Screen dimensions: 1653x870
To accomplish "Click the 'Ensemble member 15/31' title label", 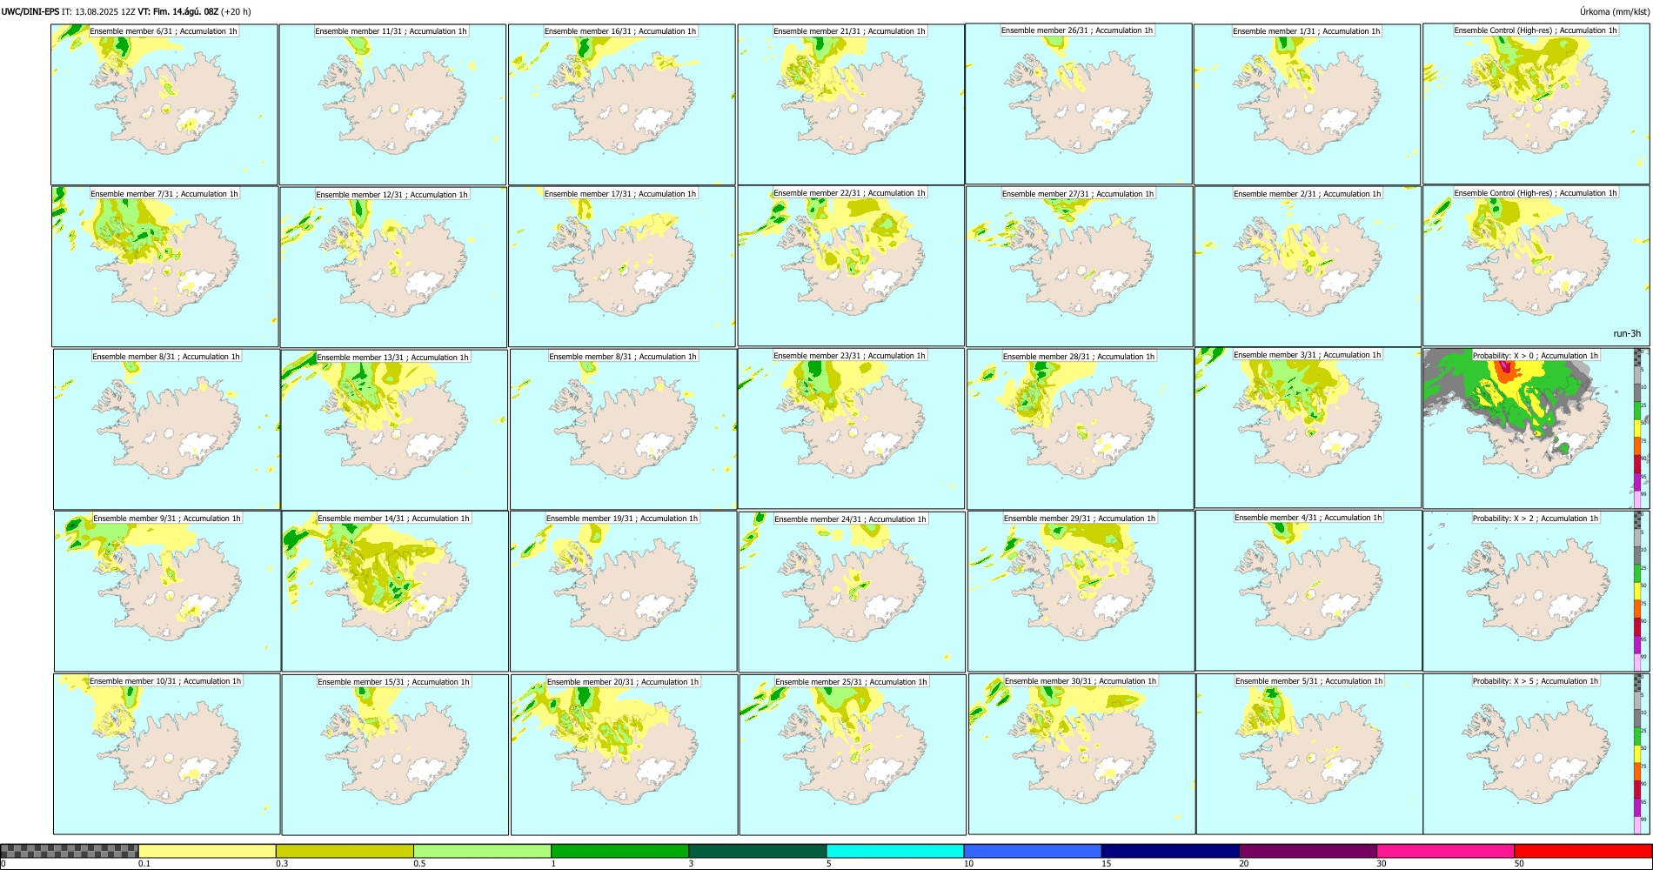I will [394, 682].
